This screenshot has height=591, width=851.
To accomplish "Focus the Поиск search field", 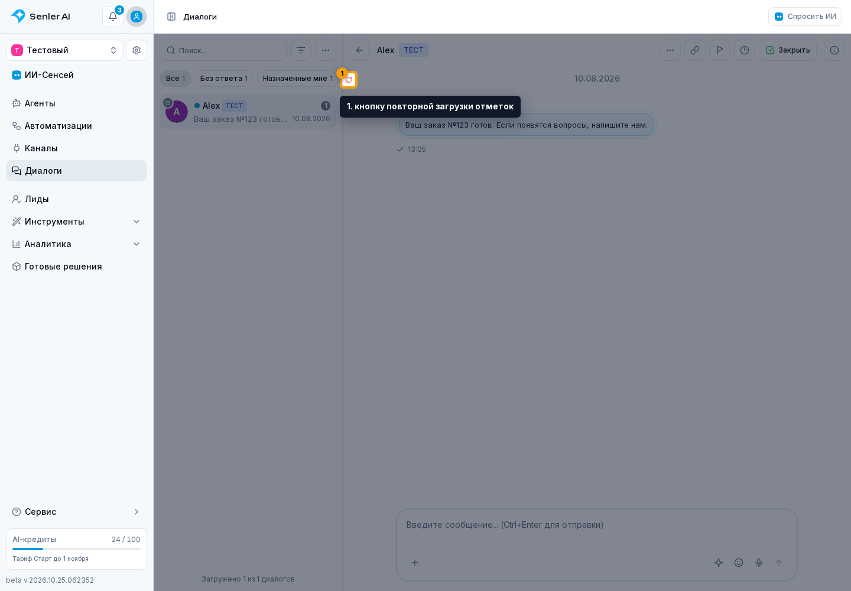I will point(223,50).
